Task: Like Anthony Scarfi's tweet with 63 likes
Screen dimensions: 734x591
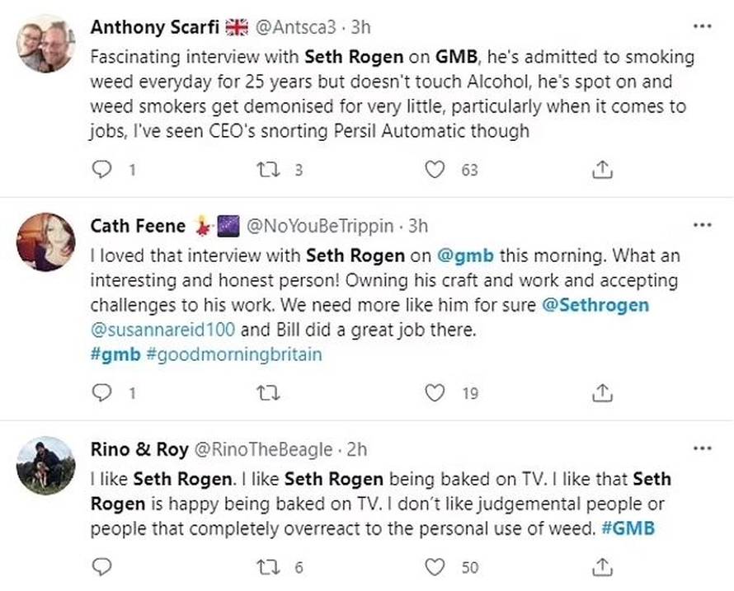Action: click(x=434, y=170)
